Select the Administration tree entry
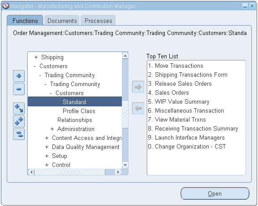Screen dimensions: 258x206 [x=76, y=129]
